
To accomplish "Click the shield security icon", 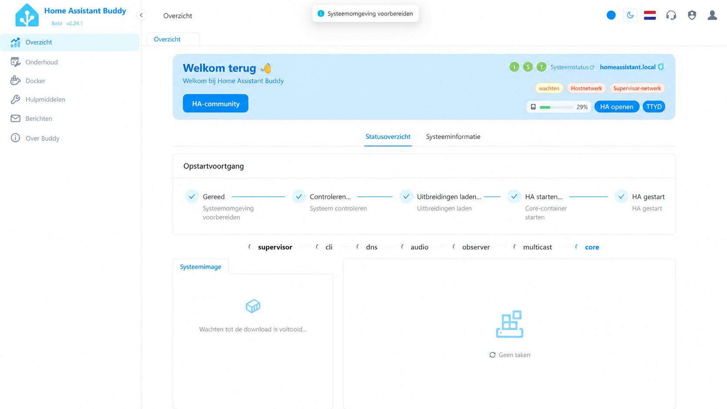I will point(692,15).
